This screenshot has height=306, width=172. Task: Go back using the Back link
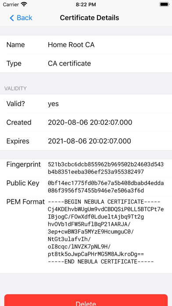[x=21, y=18]
